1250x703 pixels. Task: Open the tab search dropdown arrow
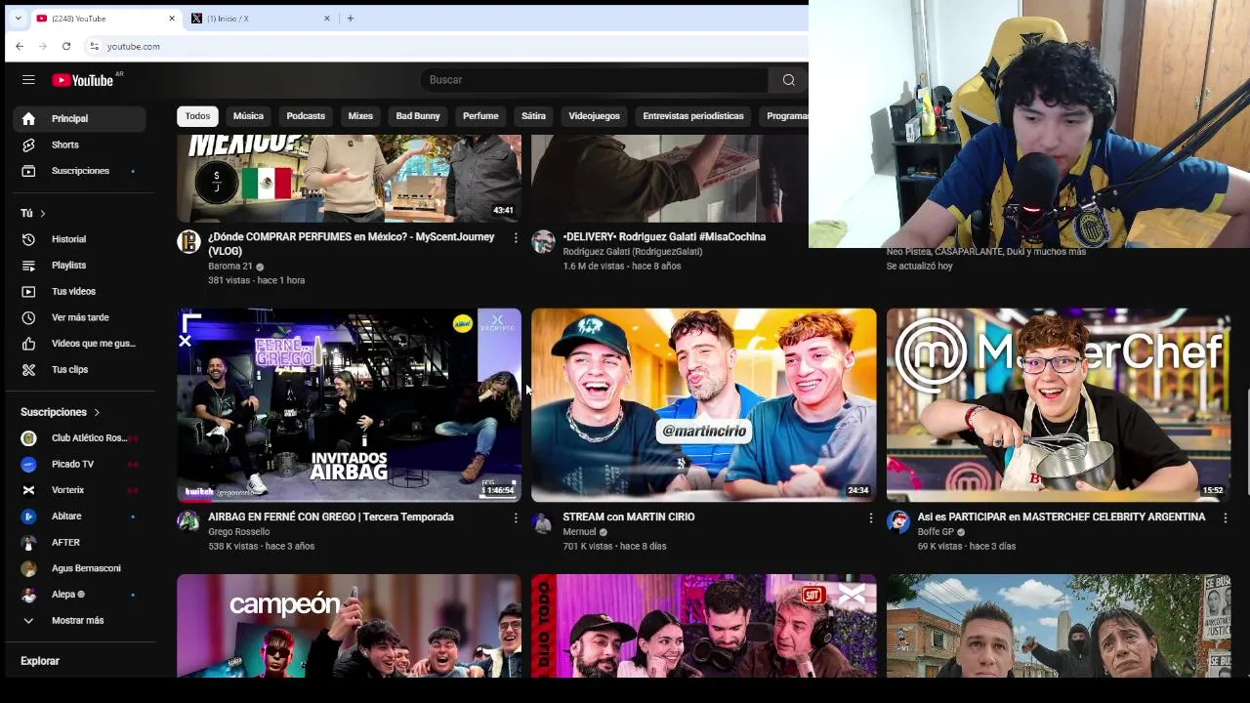tap(18, 18)
